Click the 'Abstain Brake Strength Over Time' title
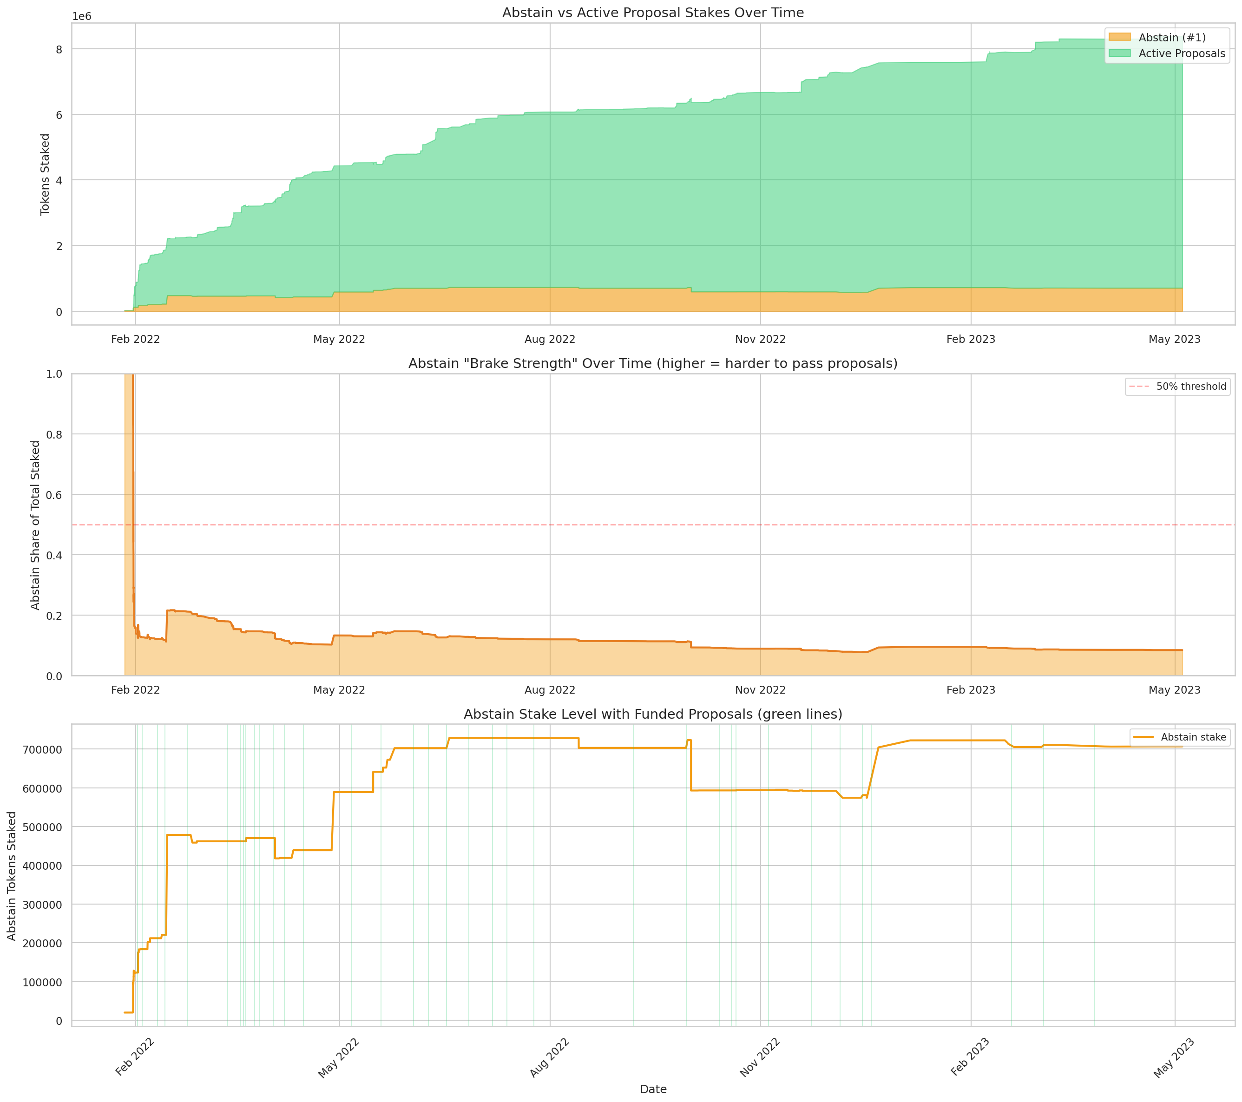This screenshot has height=1102, width=1242. pyautogui.click(x=653, y=363)
